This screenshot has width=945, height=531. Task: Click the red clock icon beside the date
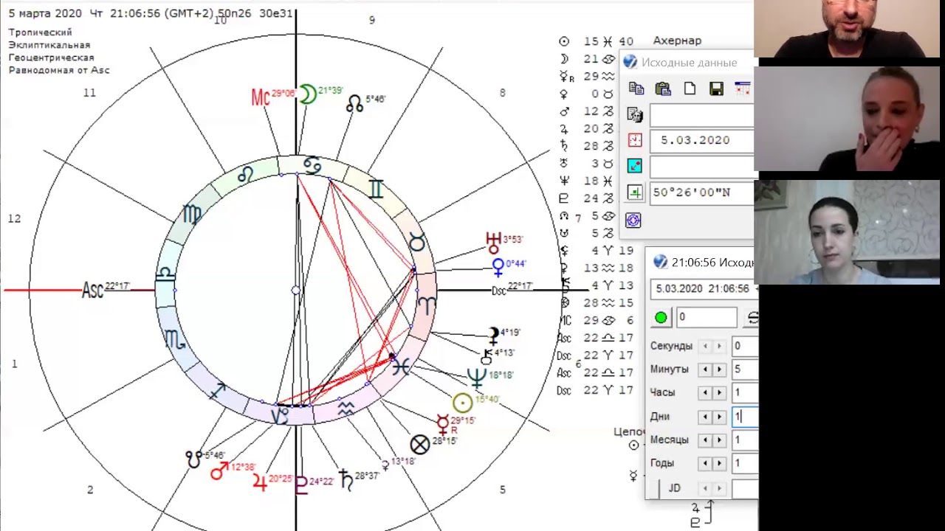pyautogui.click(x=634, y=140)
